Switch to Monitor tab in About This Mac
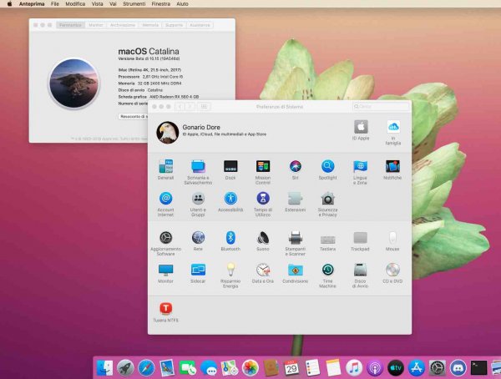This screenshot has height=379, width=501. coord(96,25)
